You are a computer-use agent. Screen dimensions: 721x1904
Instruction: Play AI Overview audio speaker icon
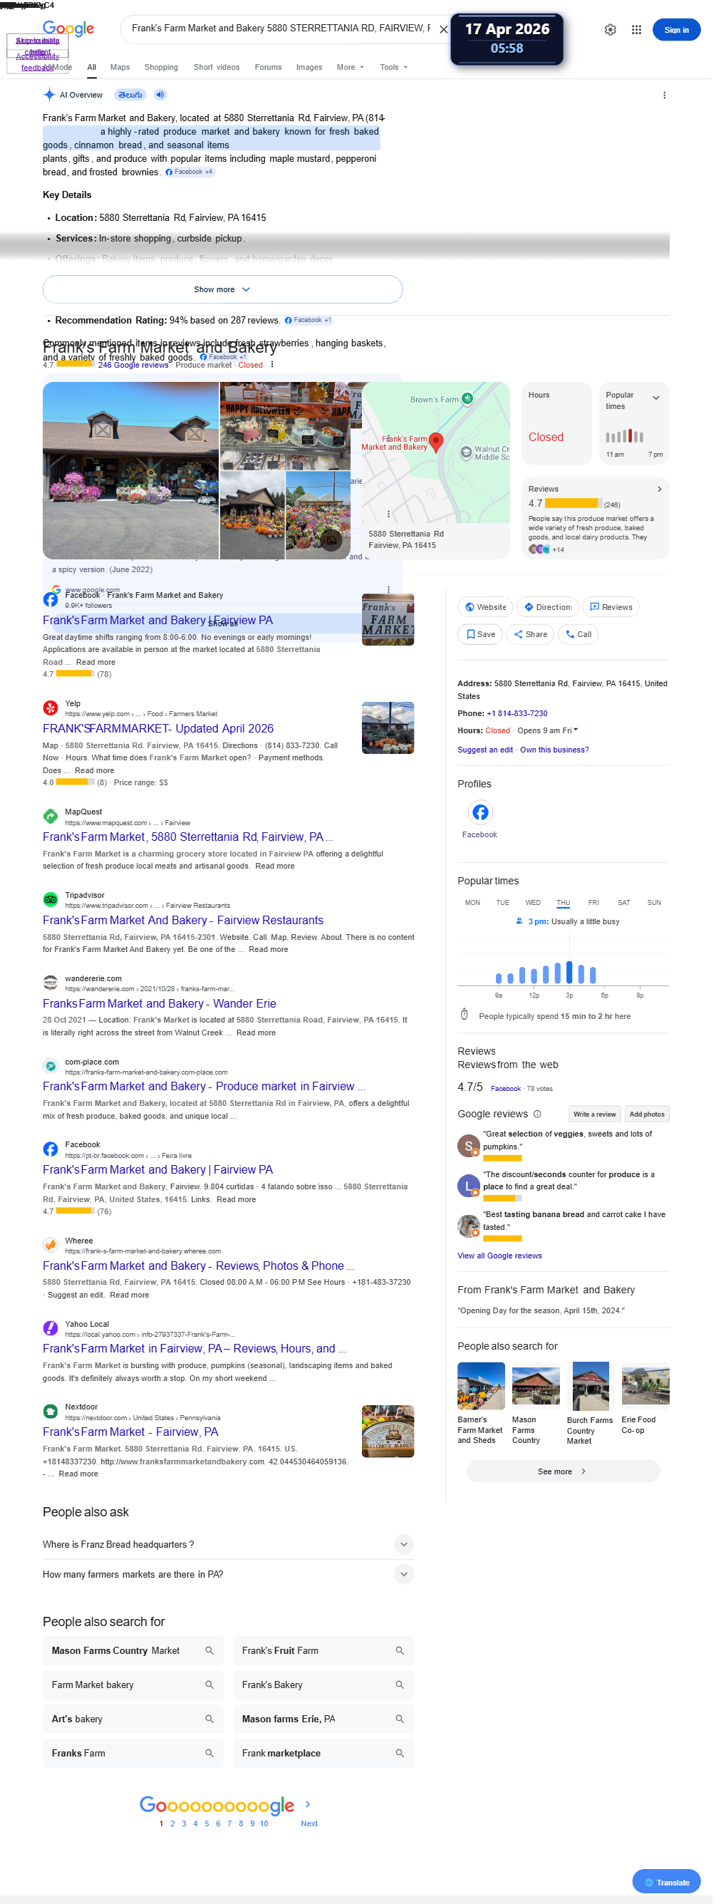[x=160, y=95]
